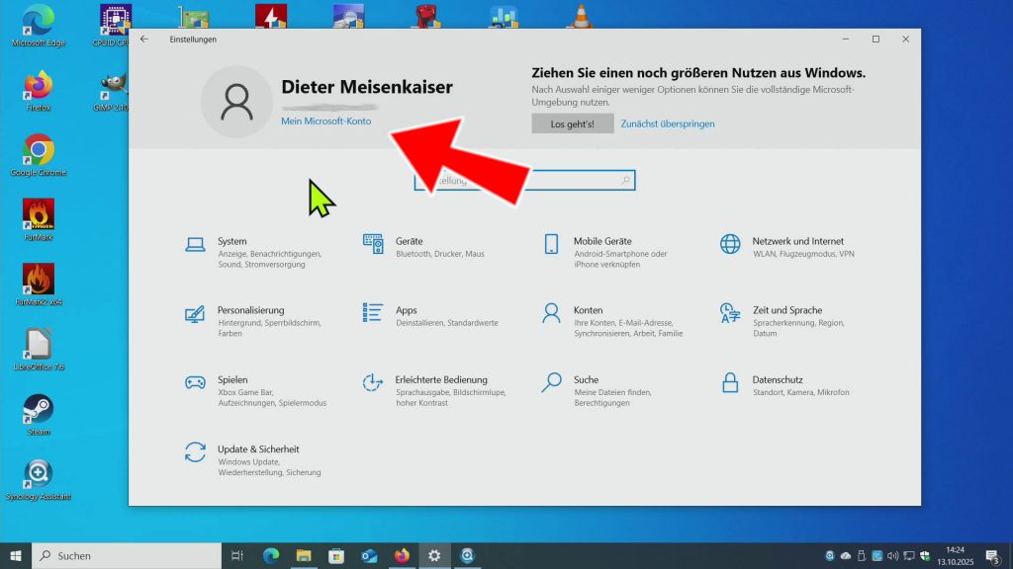Viewport: 1013px width, 569px height.
Task: Open Konten account settings
Action: 588,311
